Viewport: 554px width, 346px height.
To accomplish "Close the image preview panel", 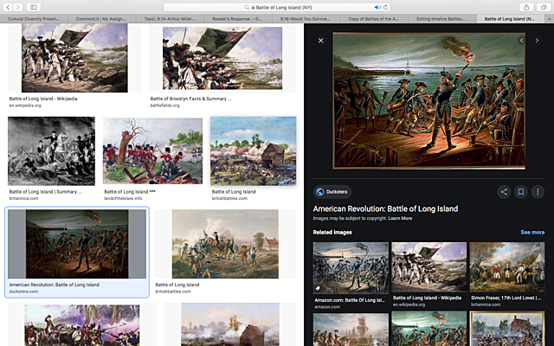I will click(x=321, y=41).
